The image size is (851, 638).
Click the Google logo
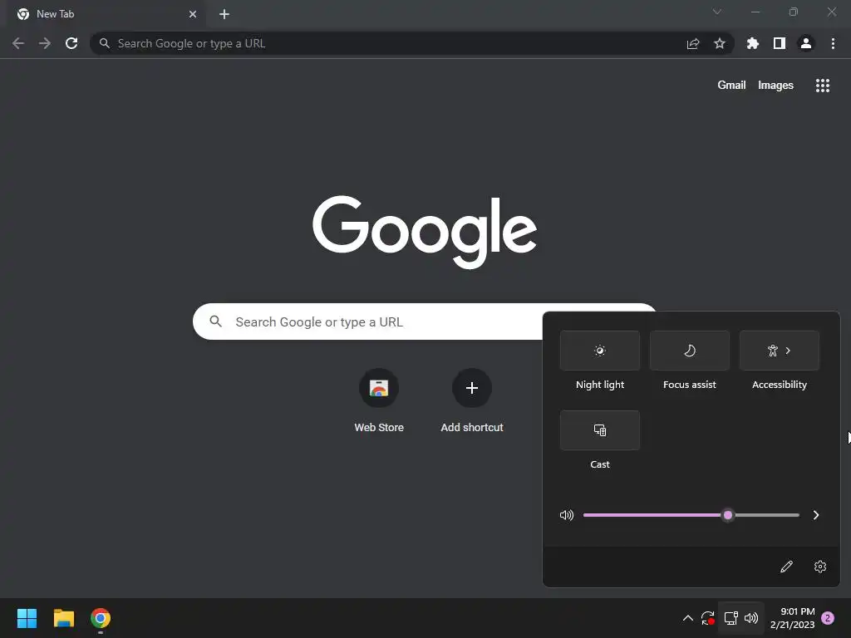[x=425, y=232]
